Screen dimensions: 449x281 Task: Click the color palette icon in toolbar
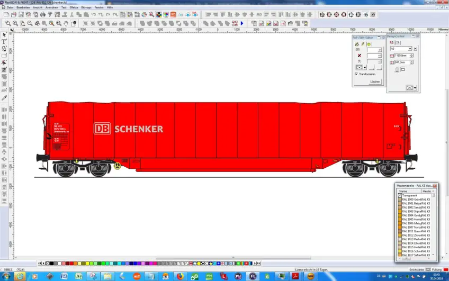click(145, 14)
